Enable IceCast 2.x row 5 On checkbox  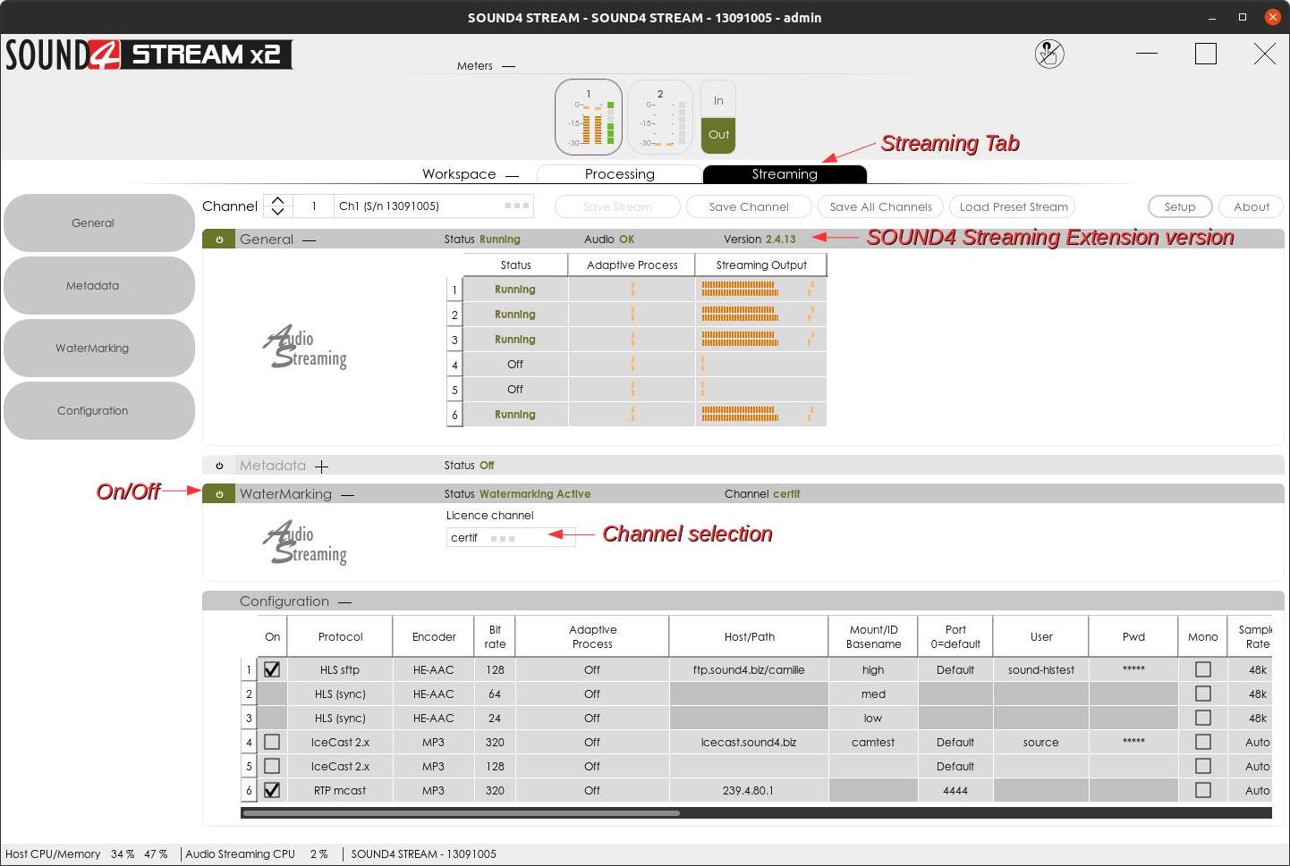(x=272, y=766)
